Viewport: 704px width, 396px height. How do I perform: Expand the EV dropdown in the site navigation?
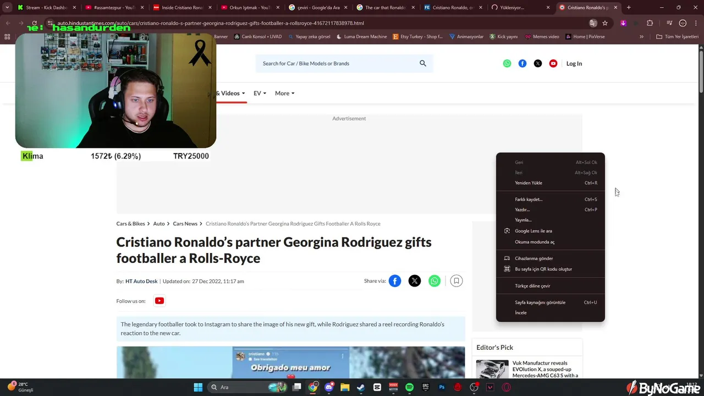pos(260,94)
